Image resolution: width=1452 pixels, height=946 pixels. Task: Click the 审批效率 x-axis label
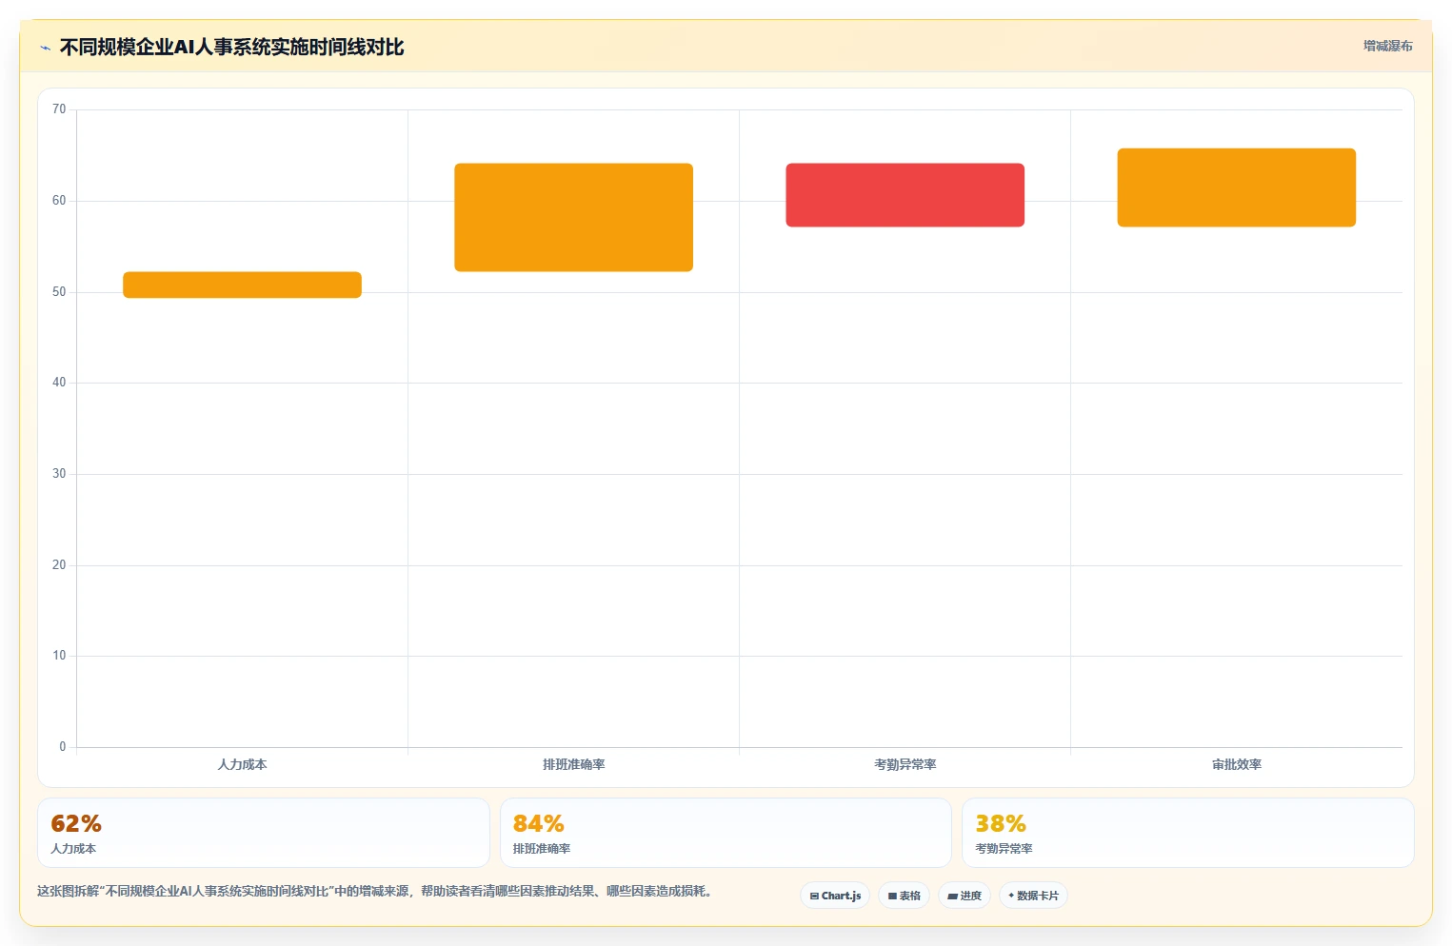[1236, 764]
